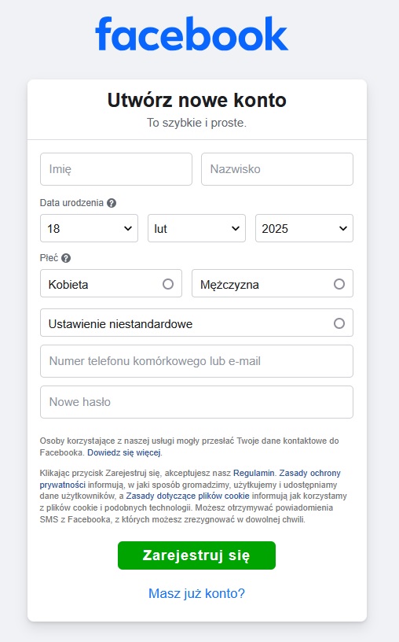This screenshot has height=642, width=399.
Task: Click the help icon beside Data urodzenia
Action: click(112, 203)
